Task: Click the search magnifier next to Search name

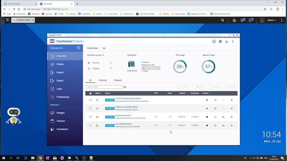Action: pos(125,87)
